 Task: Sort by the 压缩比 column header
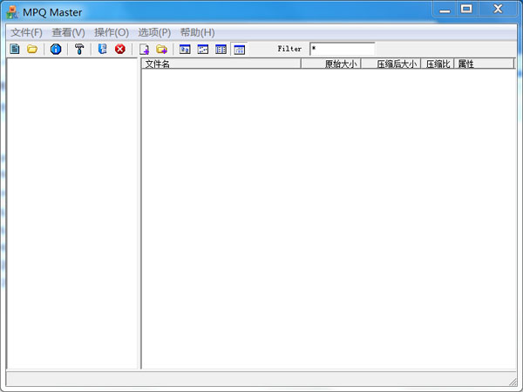click(438, 64)
